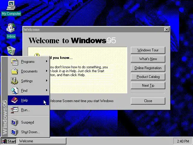Choose Suspend from the Start menu
This screenshot has width=193, height=145.
[x=28, y=122]
